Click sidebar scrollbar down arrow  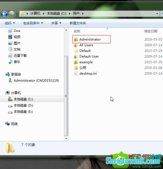point(66,139)
